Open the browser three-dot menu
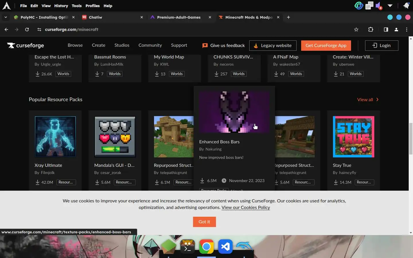Image resolution: width=413 pixels, height=258 pixels. 407,29
